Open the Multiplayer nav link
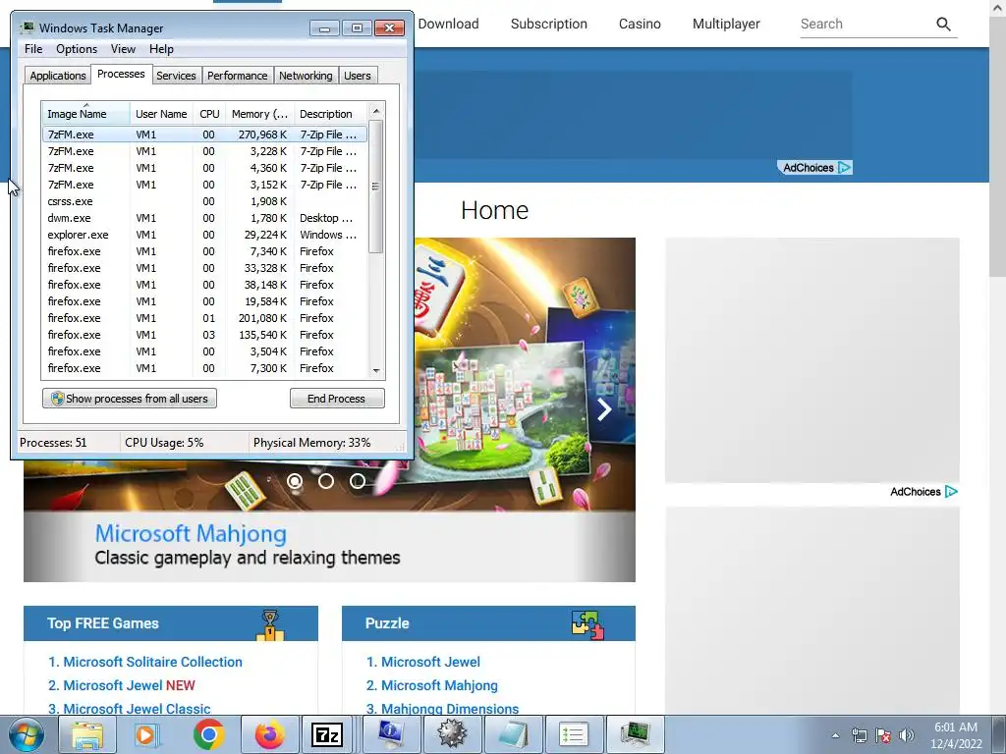The width and height of the screenshot is (1006, 754). coord(726,24)
